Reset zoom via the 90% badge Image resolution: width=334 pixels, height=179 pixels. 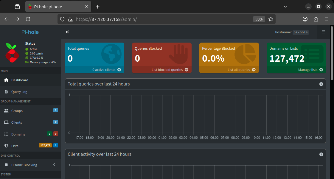click(259, 19)
